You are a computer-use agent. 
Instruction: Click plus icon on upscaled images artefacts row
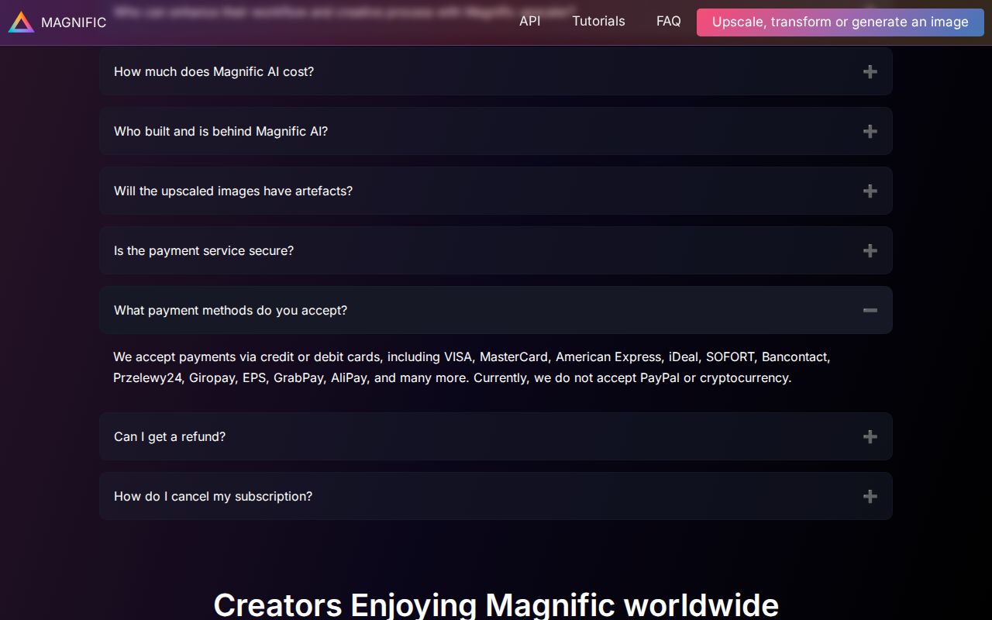870,191
